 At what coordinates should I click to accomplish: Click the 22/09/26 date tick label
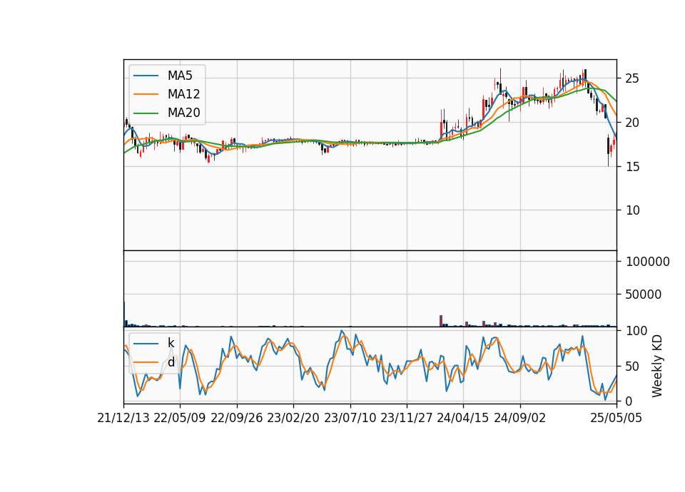236,418
